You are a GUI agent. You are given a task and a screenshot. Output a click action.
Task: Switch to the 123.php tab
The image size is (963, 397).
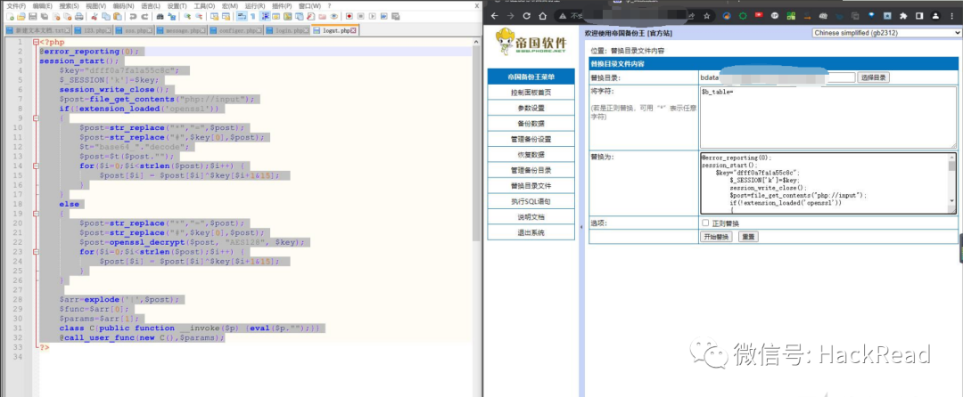[x=94, y=30]
